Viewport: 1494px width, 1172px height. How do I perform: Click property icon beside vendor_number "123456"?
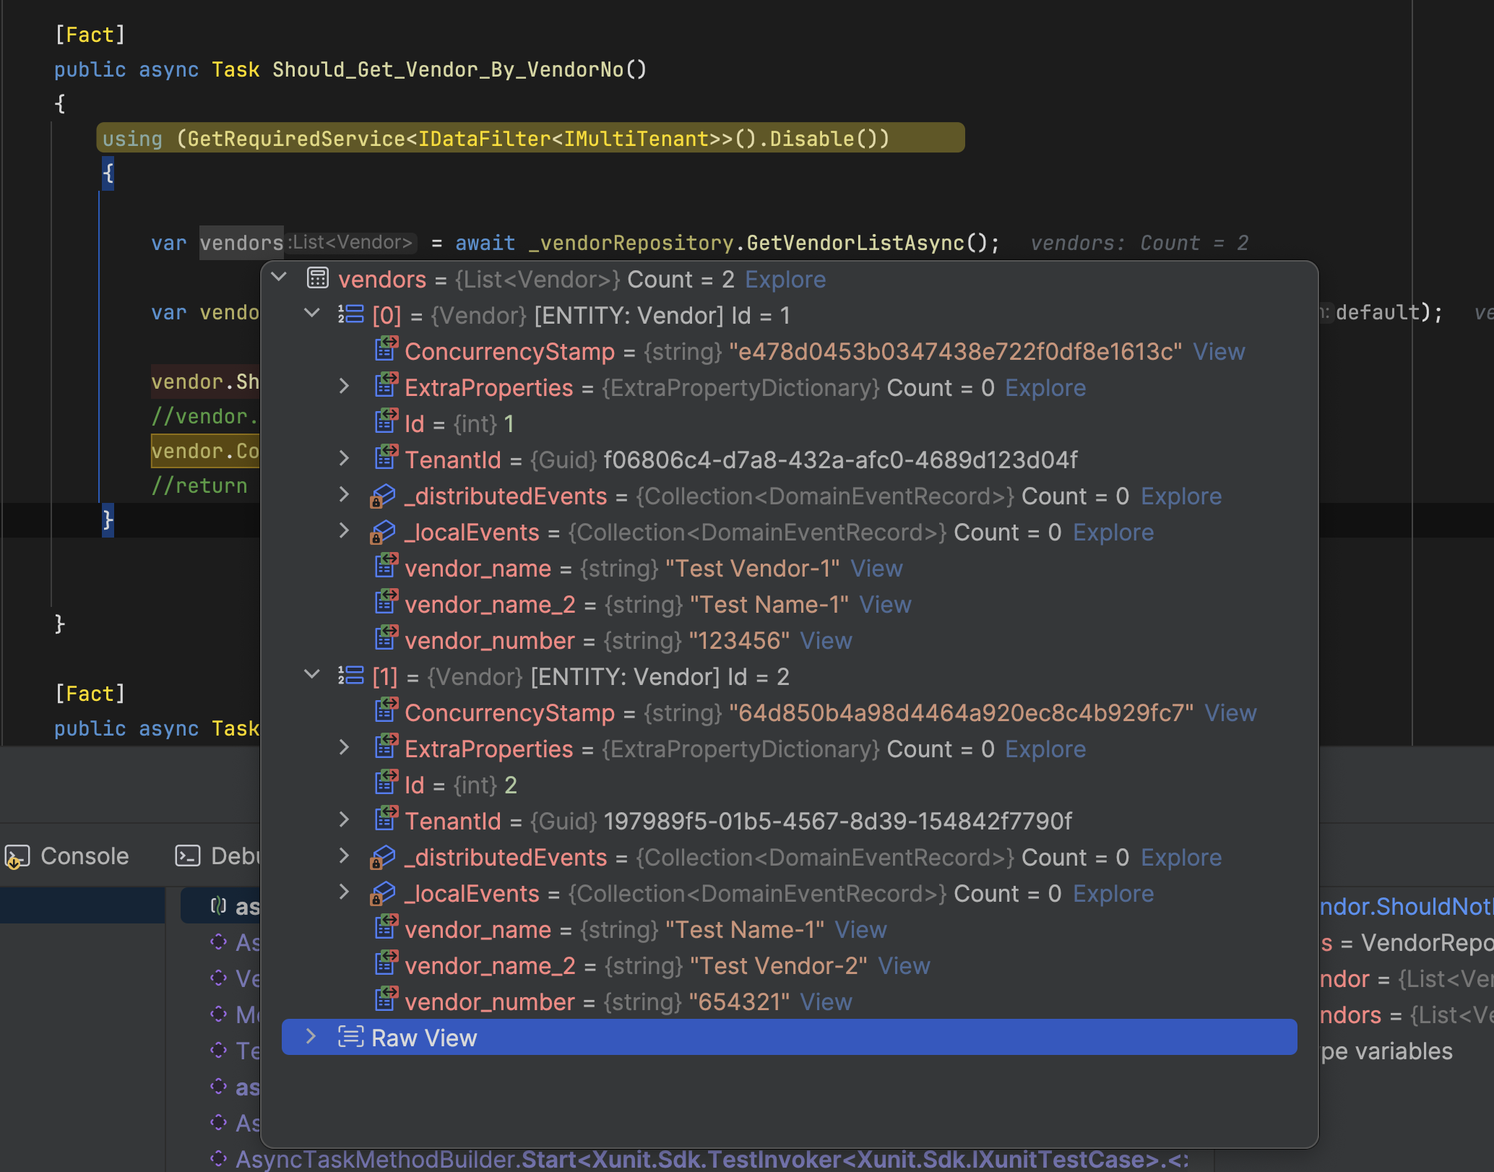click(386, 639)
